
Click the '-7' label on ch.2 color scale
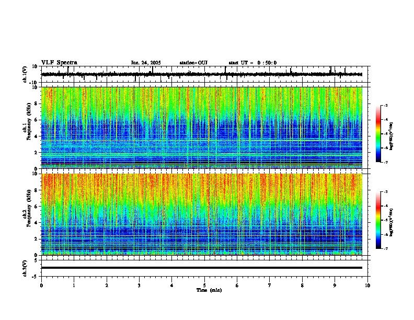[386, 248]
